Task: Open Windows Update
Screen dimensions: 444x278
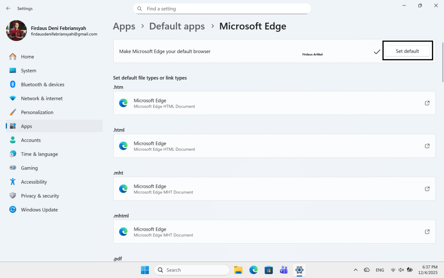Action: [x=54, y=210]
